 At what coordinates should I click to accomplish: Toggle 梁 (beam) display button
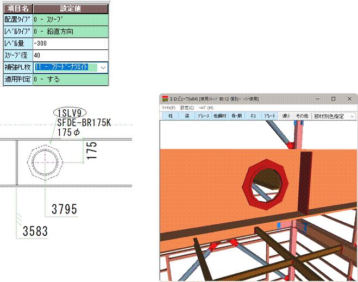click(186, 116)
